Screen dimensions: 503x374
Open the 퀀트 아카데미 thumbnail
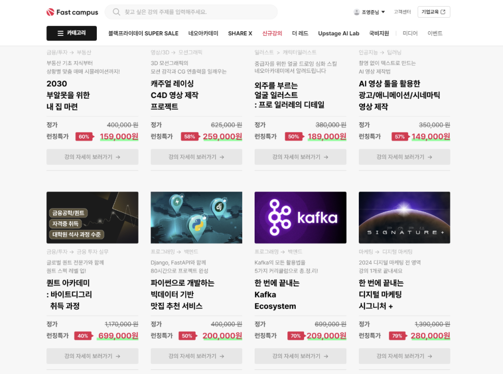[92, 217]
